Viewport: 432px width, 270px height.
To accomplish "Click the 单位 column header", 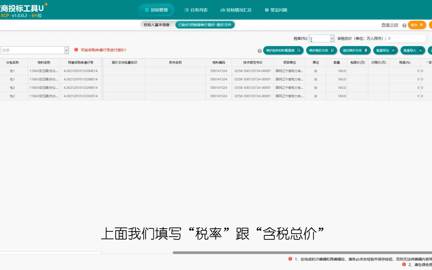I will click(315, 62).
